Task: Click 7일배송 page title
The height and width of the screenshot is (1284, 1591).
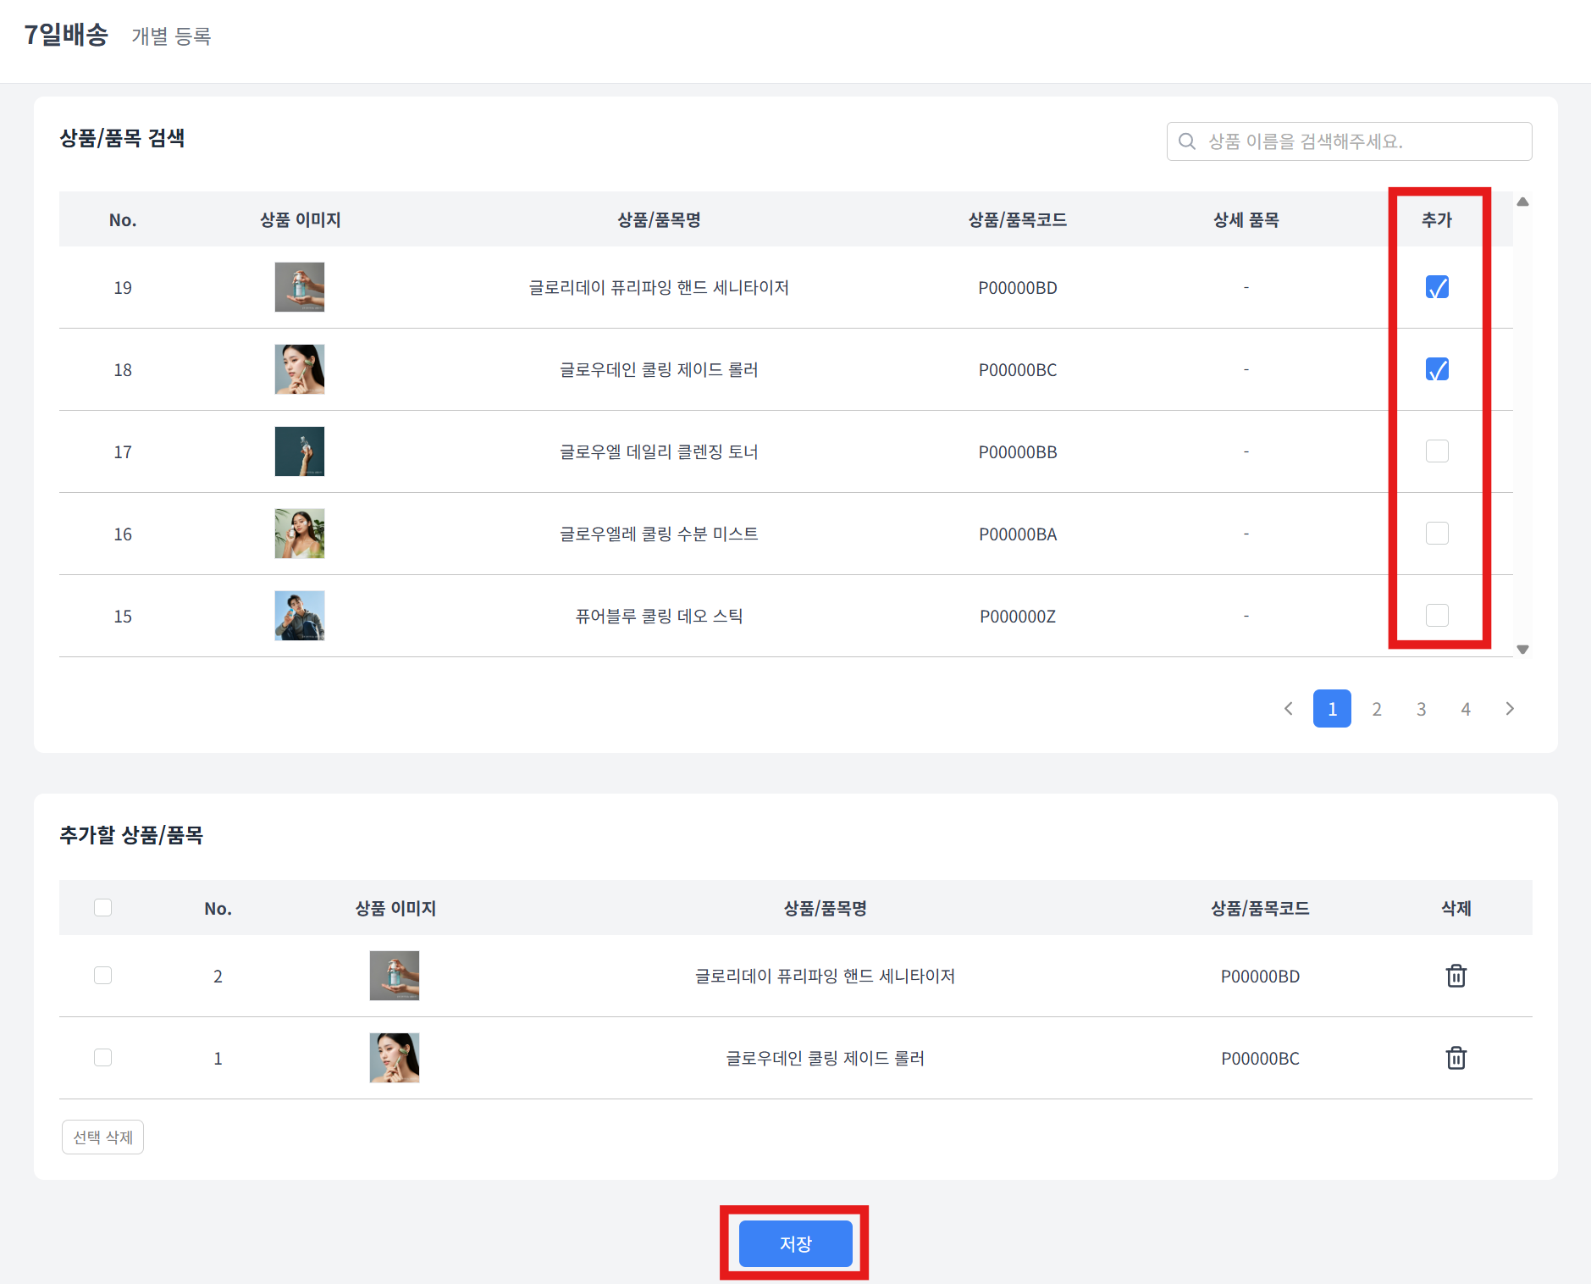Action: click(66, 35)
